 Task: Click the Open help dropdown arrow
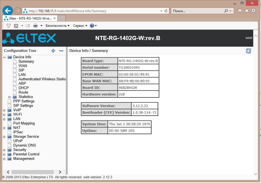click(96, 26)
